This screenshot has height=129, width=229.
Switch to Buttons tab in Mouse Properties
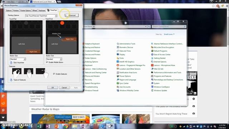(x=9, y=10)
